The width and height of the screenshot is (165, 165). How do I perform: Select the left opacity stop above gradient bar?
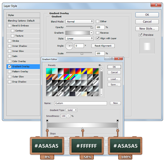[x=47, y=121]
